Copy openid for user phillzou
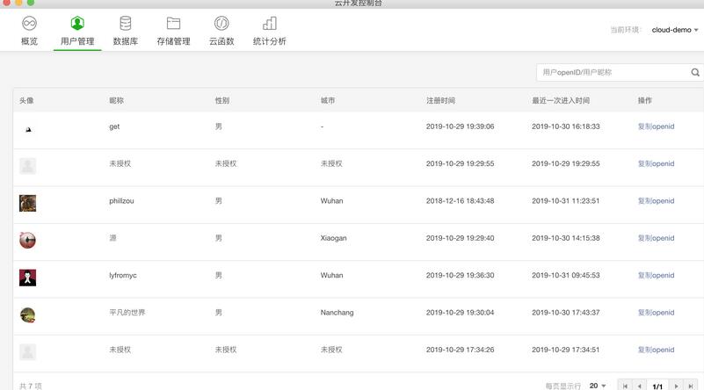 656,201
